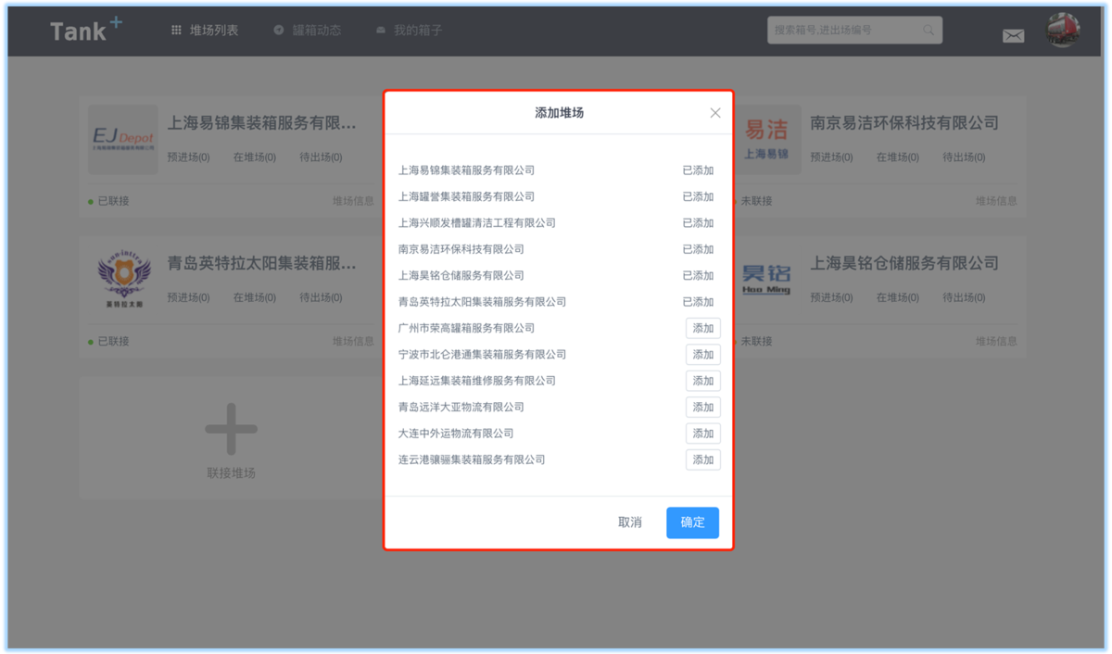Add 大连中外运物流有限公司
The width and height of the screenshot is (1112, 654).
pos(703,434)
